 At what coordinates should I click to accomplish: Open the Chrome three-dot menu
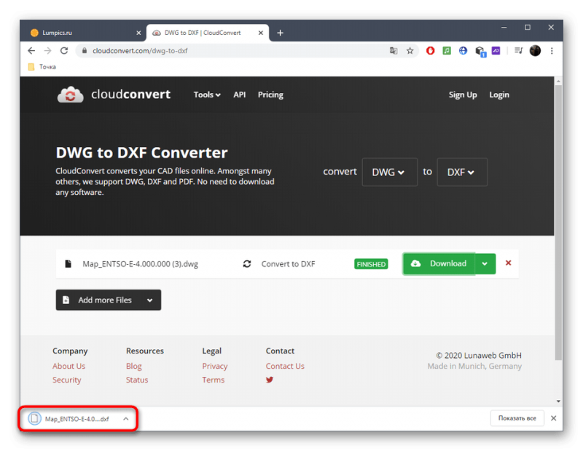552,50
